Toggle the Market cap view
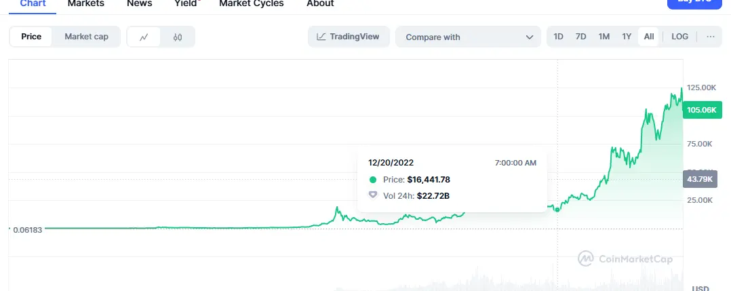The width and height of the screenshot is (731, 291). (86, 37)
